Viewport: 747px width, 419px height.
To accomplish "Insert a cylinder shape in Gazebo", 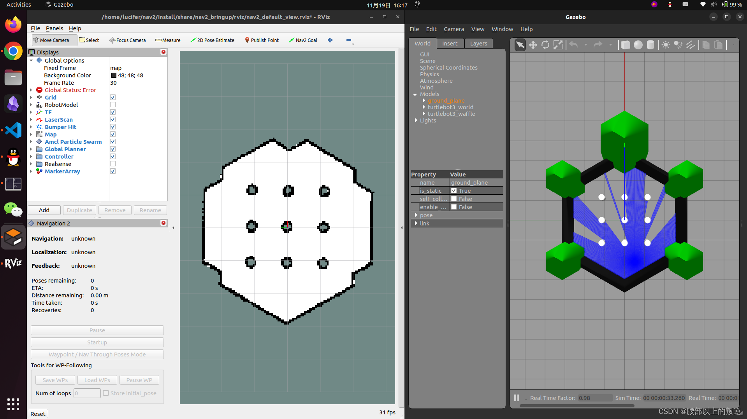I will [650, 45].
